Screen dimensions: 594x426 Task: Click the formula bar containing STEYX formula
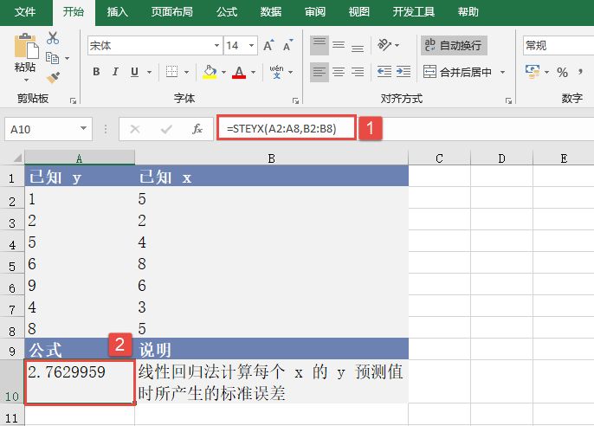point(286,129)
